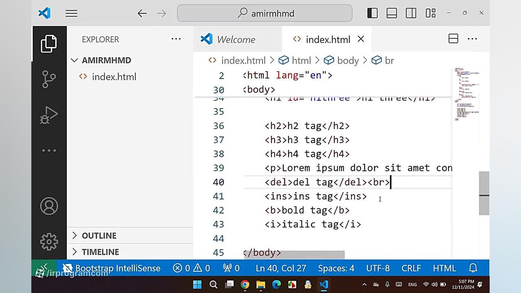Open the Run and Debug view
521x293 pixels.
pos(49,115)
